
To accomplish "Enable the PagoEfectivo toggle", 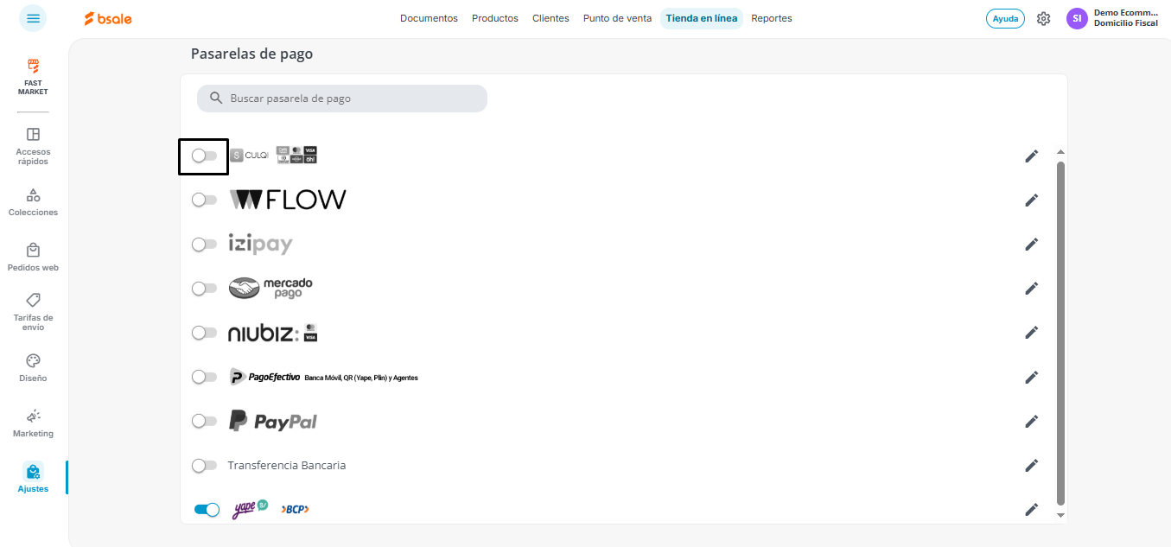I will (x=205, y=377).
